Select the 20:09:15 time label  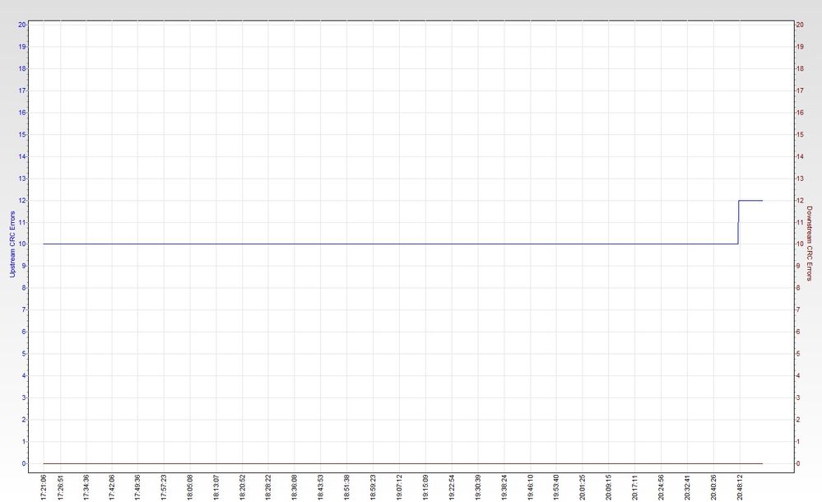[609, 488]
